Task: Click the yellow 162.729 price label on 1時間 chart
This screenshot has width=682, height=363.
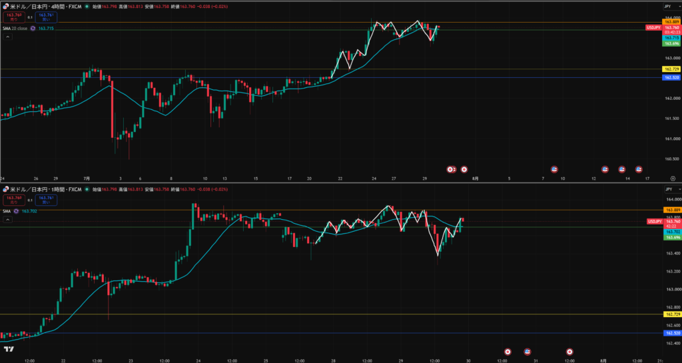Action: pyautogui.click(x=671, y=314)
